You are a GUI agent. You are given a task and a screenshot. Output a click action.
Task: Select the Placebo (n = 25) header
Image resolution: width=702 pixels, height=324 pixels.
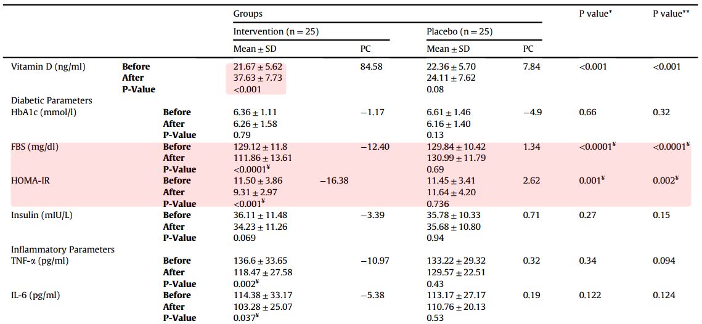coord(459,31)
